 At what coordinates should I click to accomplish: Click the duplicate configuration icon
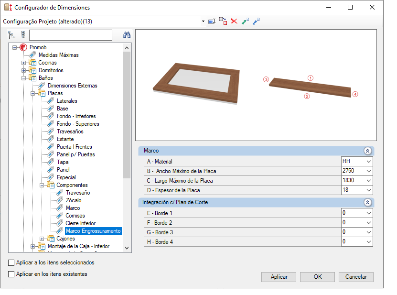(223, 21)
